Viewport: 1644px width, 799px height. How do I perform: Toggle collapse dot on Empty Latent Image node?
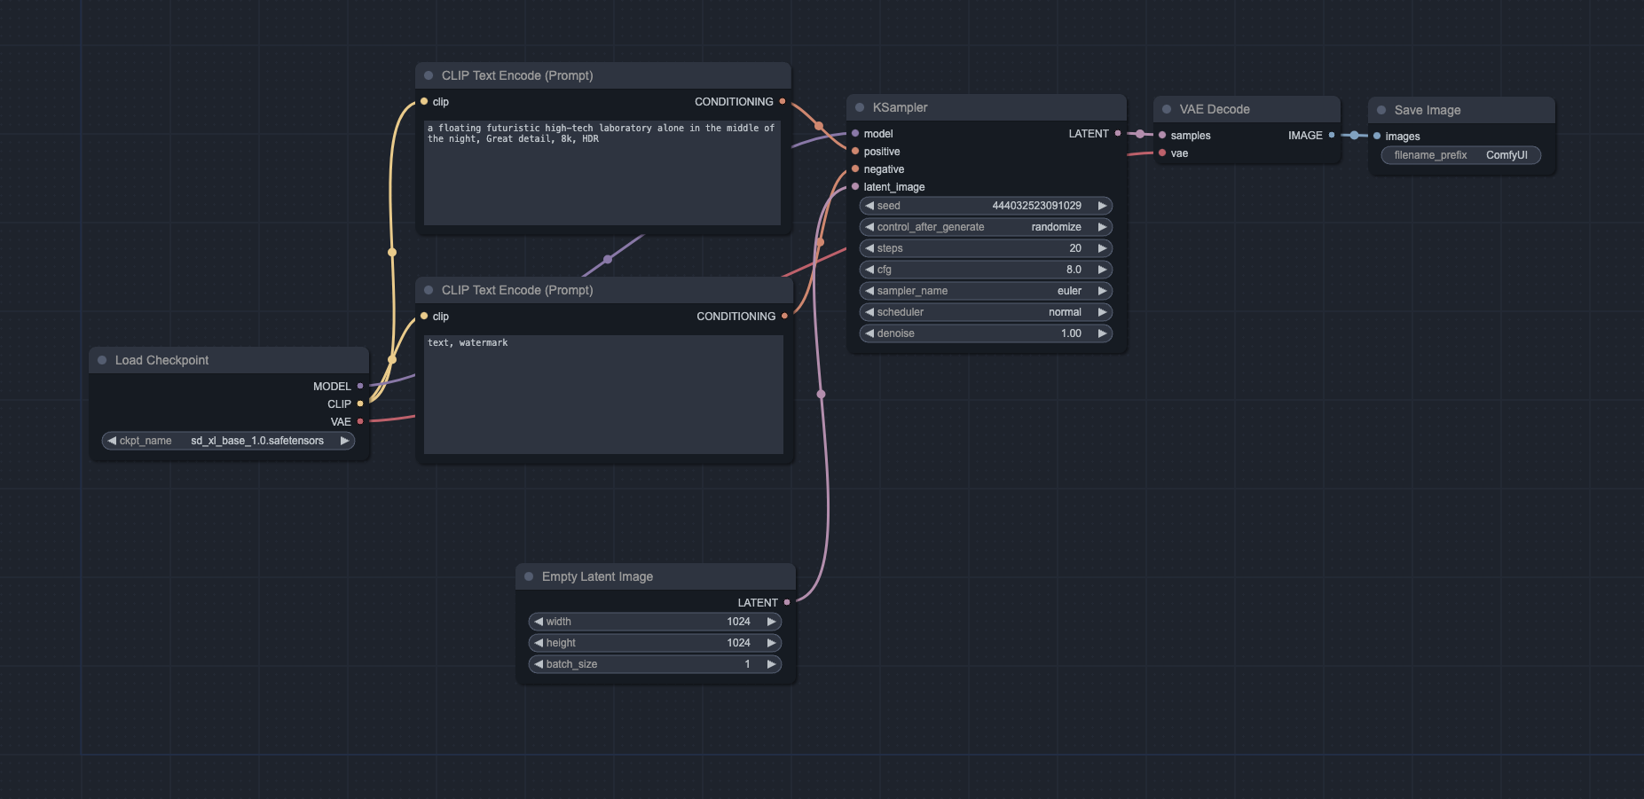coord(529,576)
